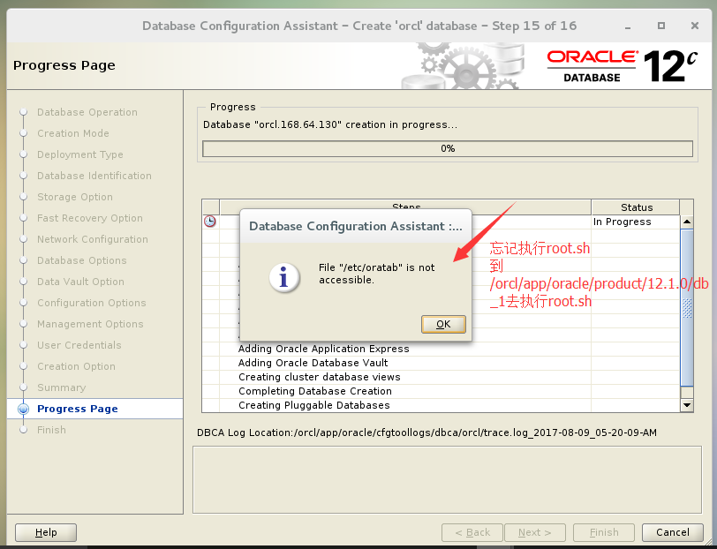This screenshot has width=717, height=549.
Task: Click the Status column header
Action: (x=637, y=207)
